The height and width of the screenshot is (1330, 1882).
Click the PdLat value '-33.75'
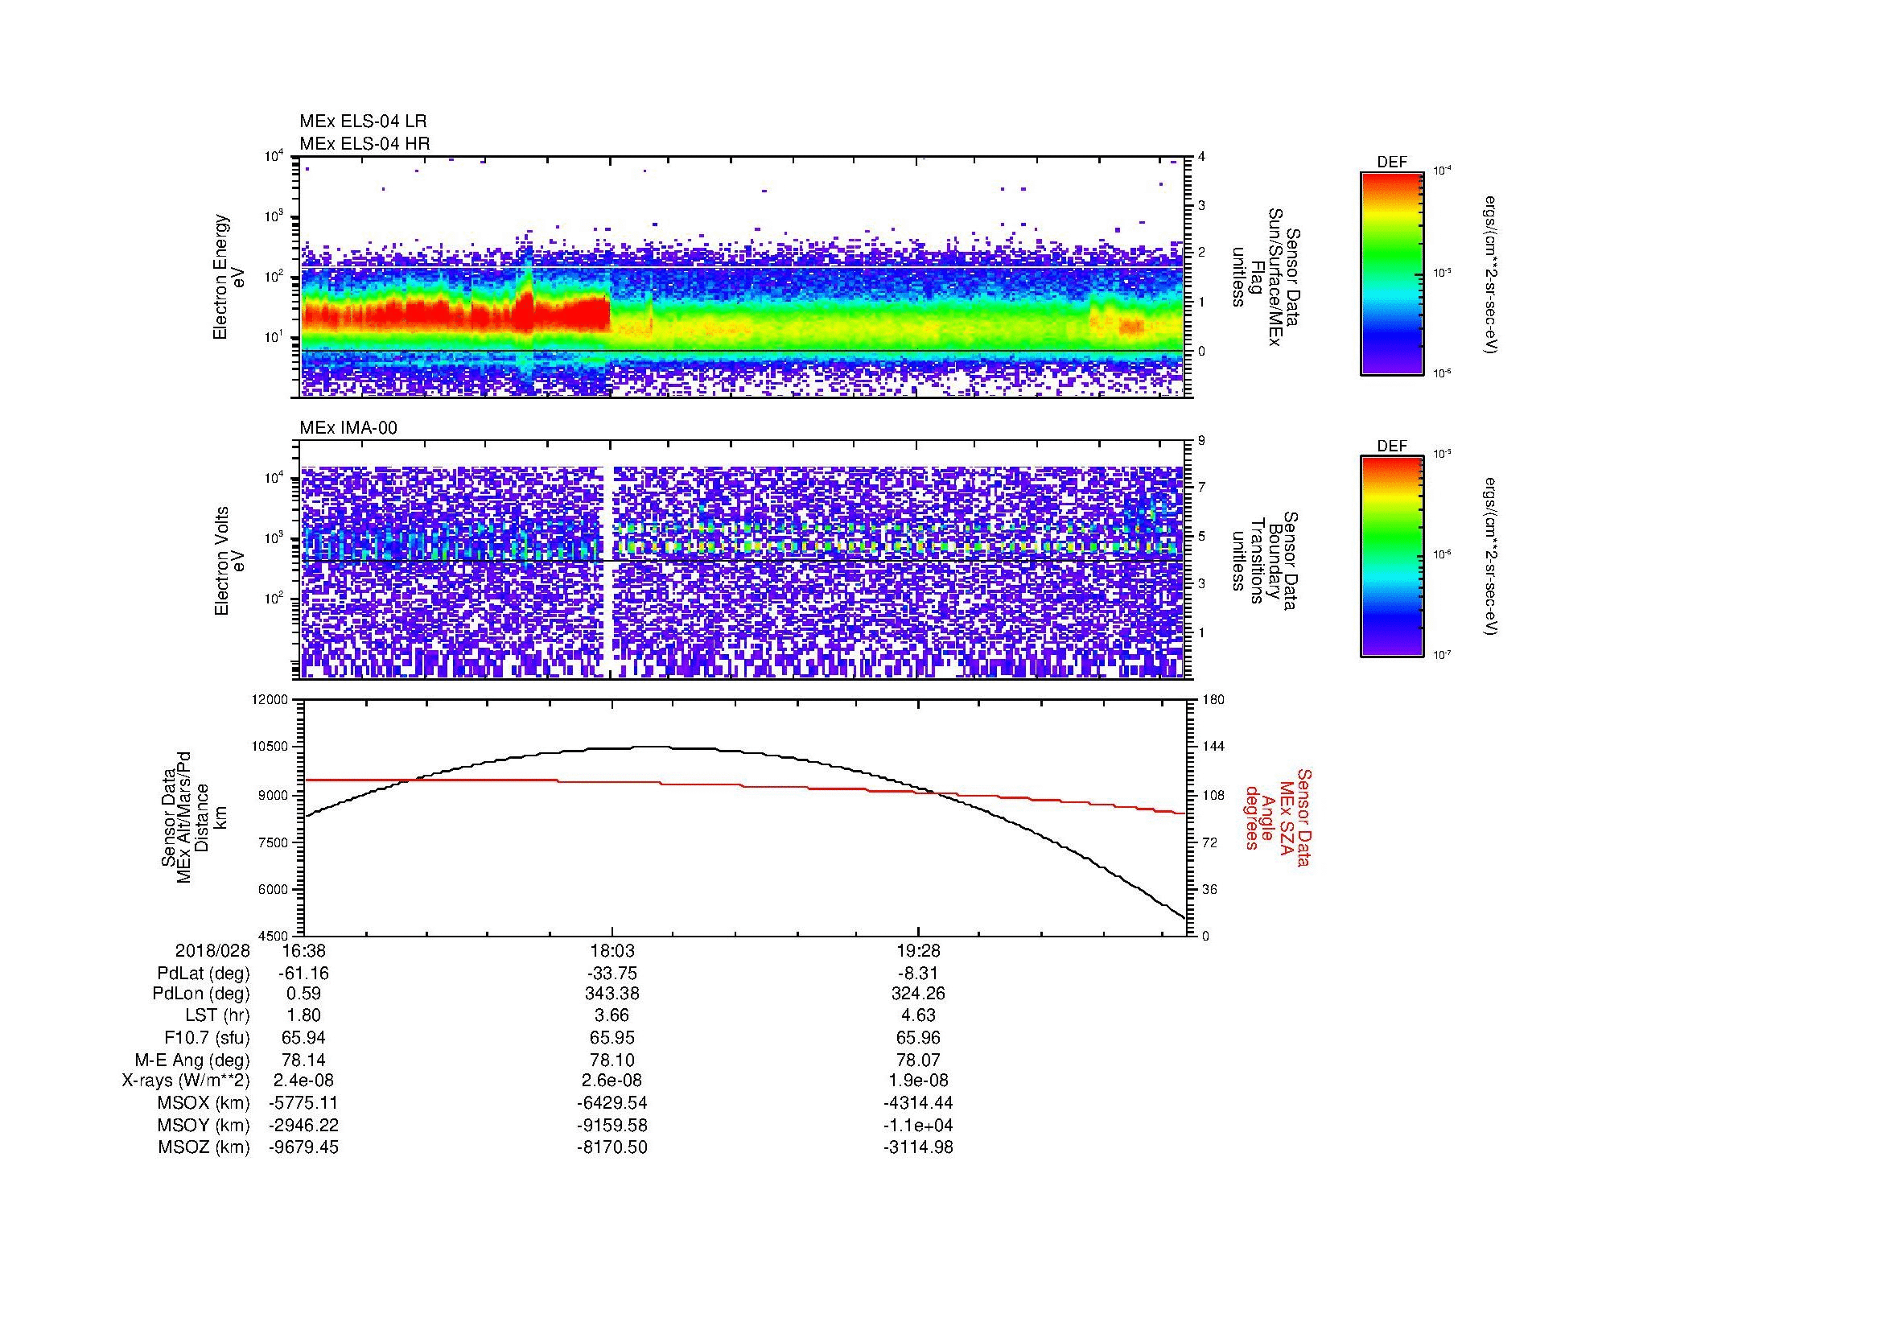coord(612,974)
